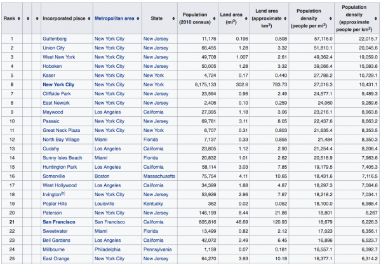This screenshot has height=264, width=381.
Task: Select population value 146,199
Action: pyautogui.click(x=207, y=213)
